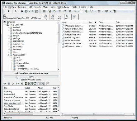Open the C:\ drive dropdown arrow in toolbar
The width and height of the screenshot is (137, 121).
[x=79, y=11]
